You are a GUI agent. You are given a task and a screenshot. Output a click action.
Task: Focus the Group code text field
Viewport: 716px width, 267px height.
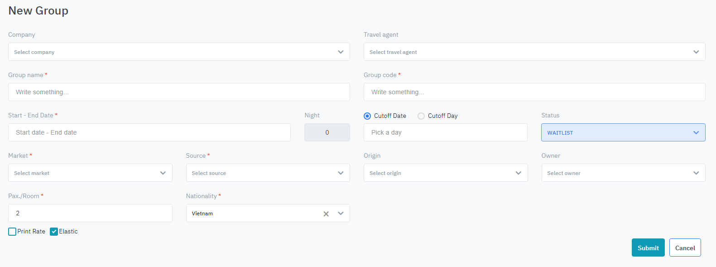(534, 92)
